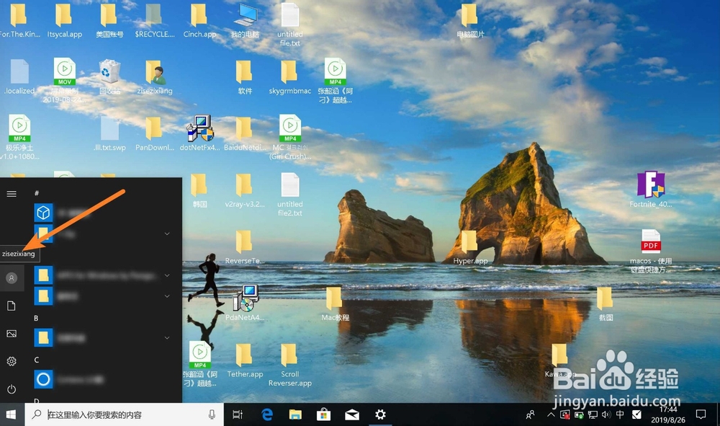The width and height of the screenshot is (720, 426).
Task: Click the taskbar search input field
Action: click(x=115, y=414)
